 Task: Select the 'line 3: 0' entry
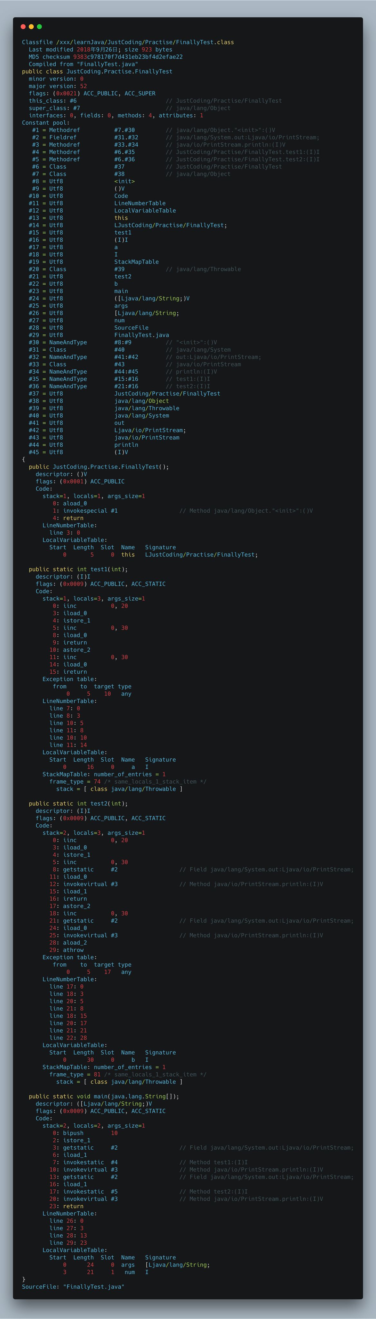pyautogui.click(x=64, y=533)
